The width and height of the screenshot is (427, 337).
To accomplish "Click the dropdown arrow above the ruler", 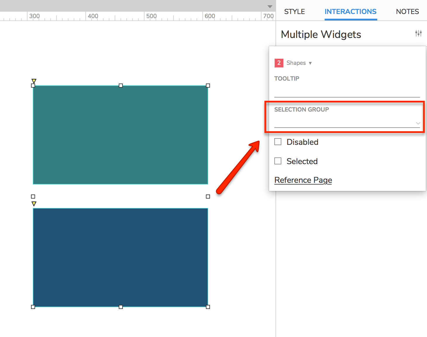I will tap(270, 6).
